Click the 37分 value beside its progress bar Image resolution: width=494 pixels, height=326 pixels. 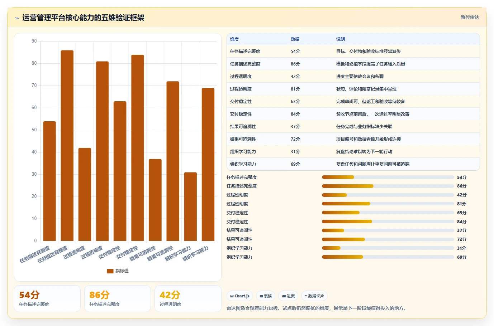tap(462, 230)
